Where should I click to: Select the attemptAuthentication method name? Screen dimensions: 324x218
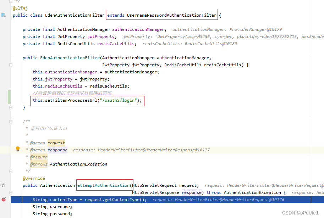(x=104, y=185)
